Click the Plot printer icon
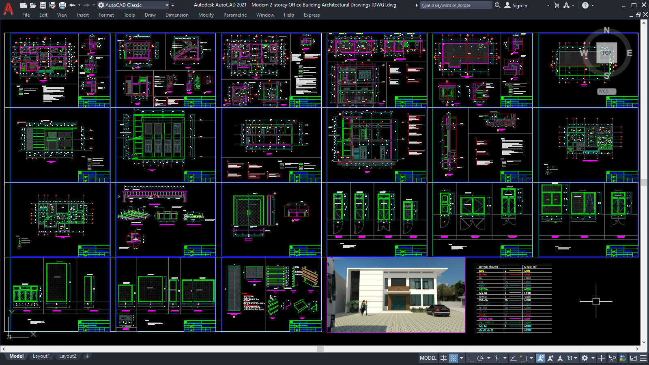Screen dimensions: 649x365 point(62,5)
